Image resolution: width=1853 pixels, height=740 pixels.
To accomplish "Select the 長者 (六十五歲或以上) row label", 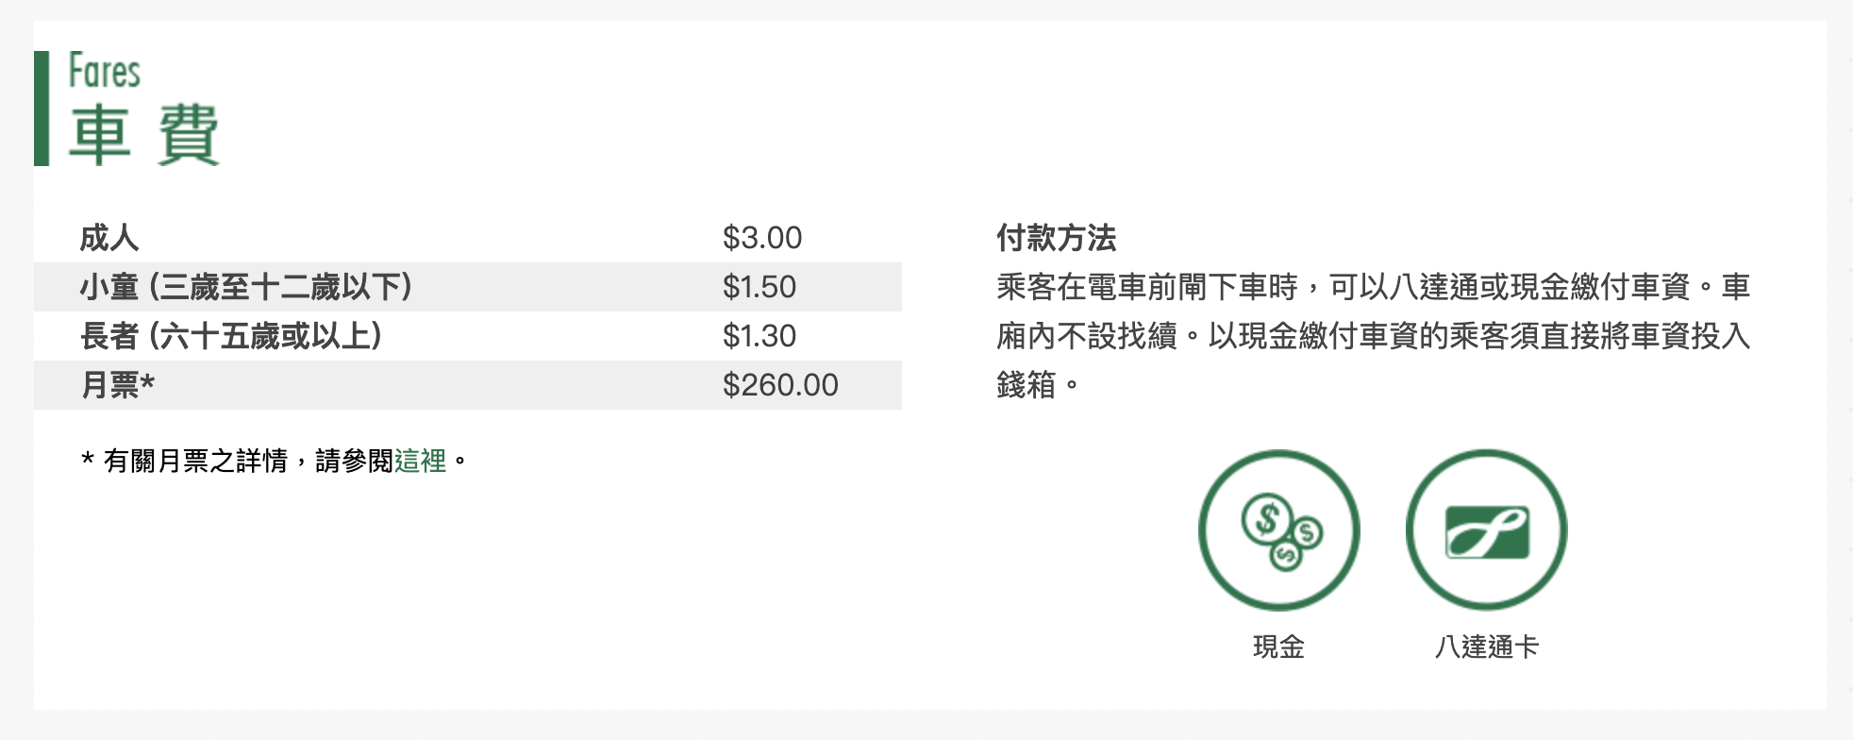I will [231, 336].
